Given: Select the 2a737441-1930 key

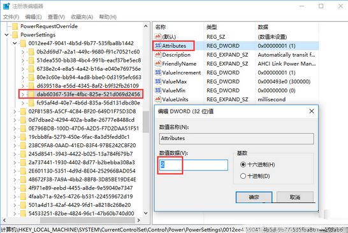Looking at the screenshot, I should coord(82,162).
